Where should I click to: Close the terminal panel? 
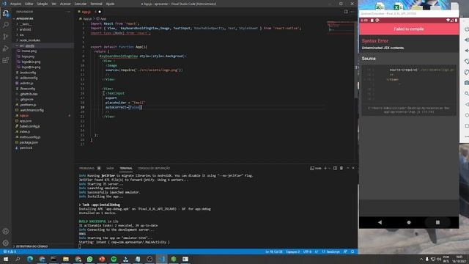[353, 168]
